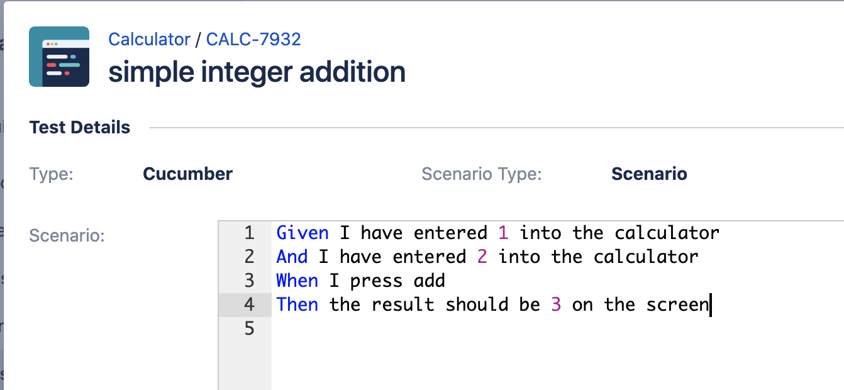Click the Test Details section heading

pyautogui.click(x=80, y=127)
